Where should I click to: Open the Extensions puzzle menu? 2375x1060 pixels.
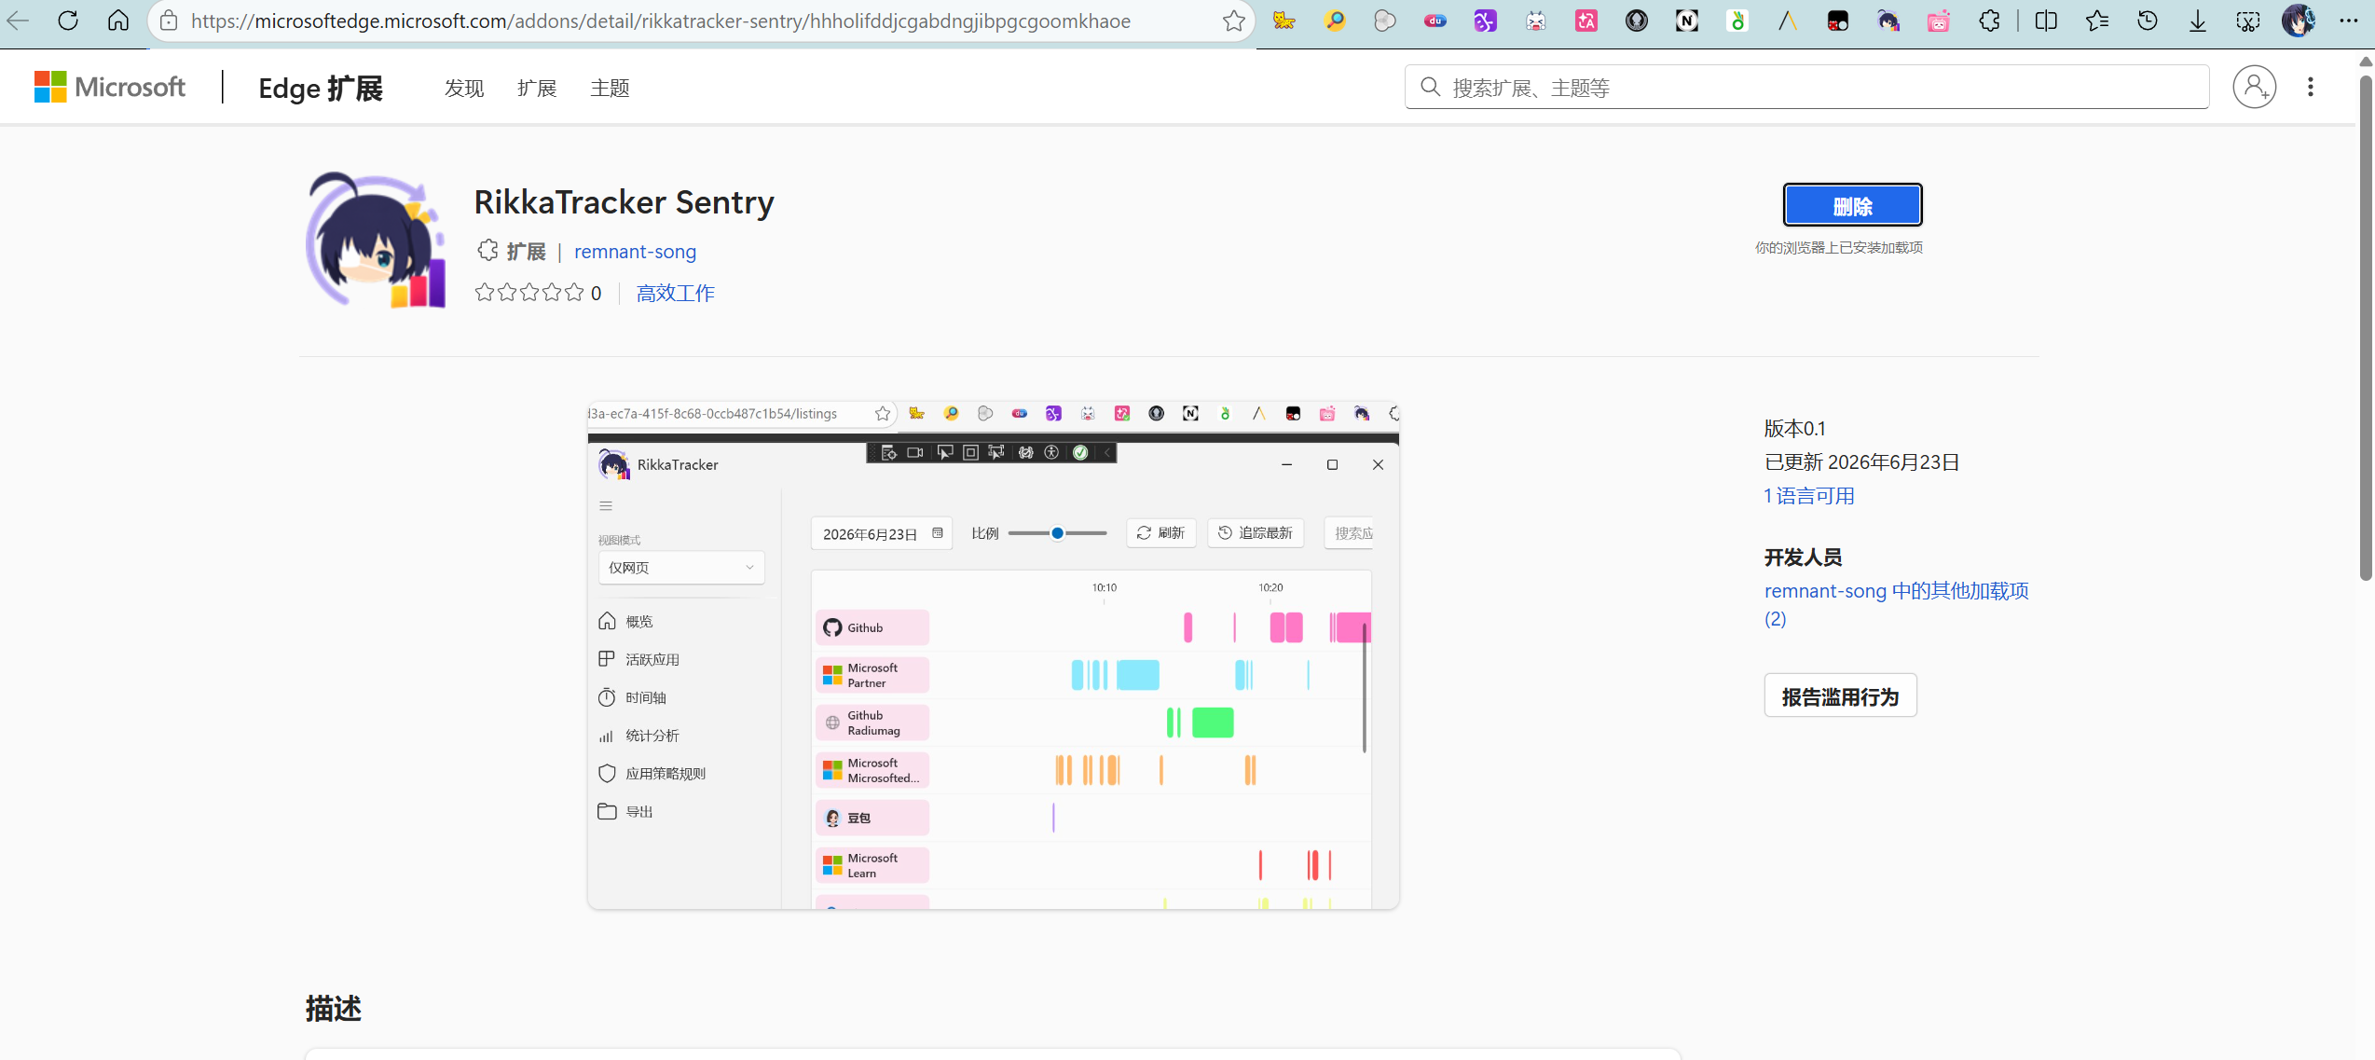tap(1989, 21)
